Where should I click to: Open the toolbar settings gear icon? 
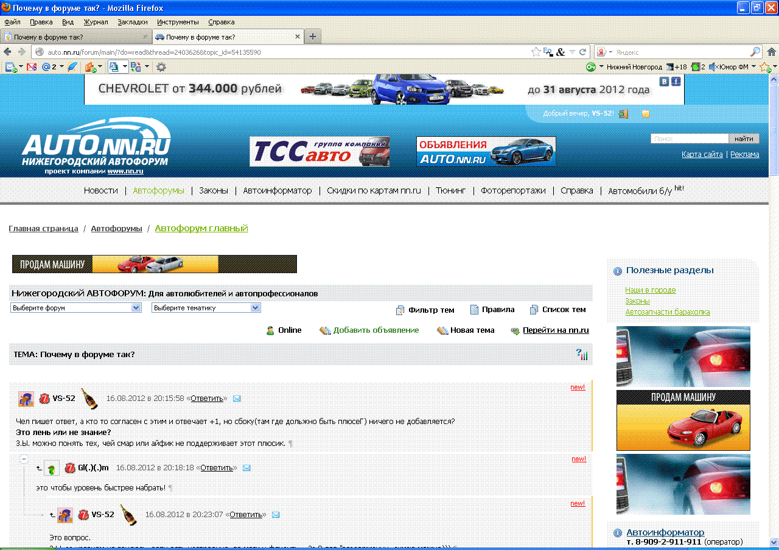(x=161, y=66)
